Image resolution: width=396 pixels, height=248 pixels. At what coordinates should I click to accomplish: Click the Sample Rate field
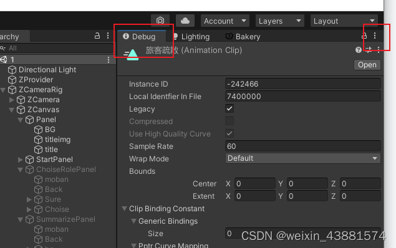click(x=303, y=146)
